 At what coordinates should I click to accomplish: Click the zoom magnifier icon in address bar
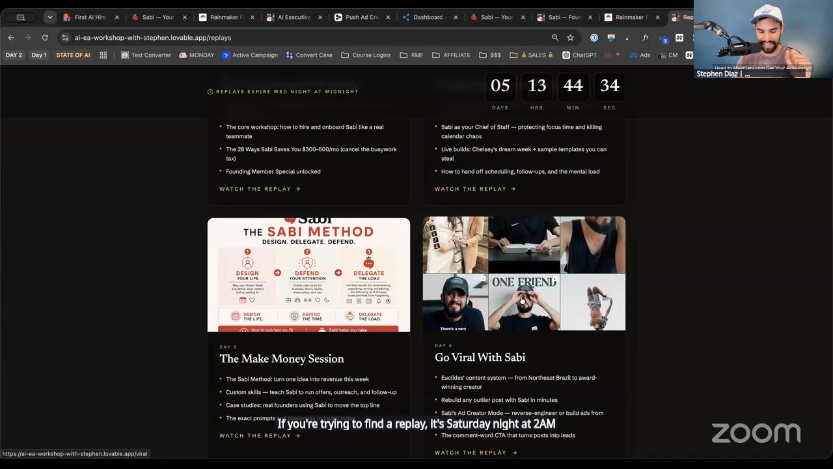[x=555, y=38]
